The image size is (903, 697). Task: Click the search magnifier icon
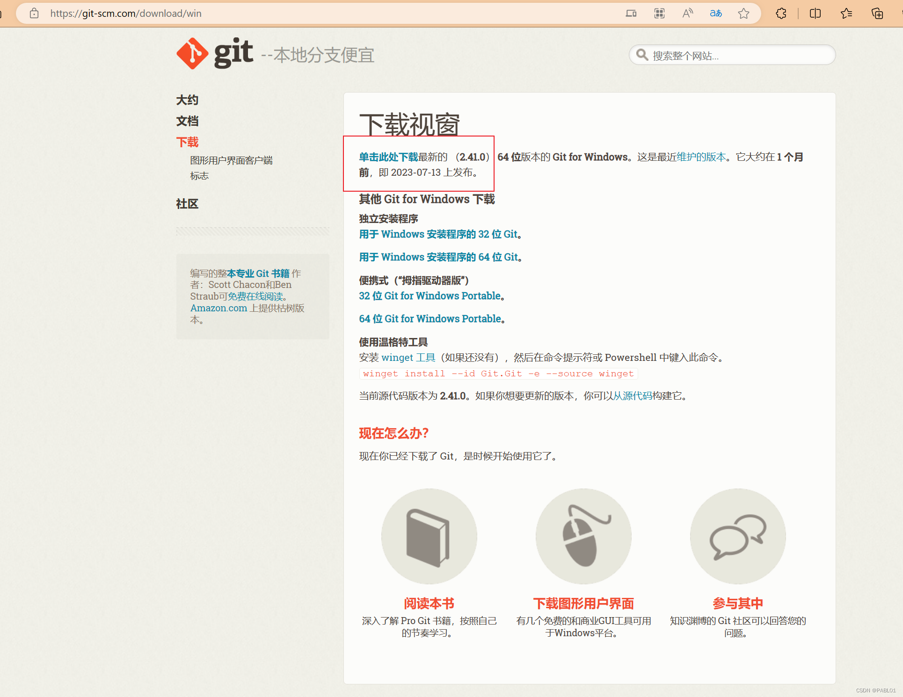pos(642,55)
